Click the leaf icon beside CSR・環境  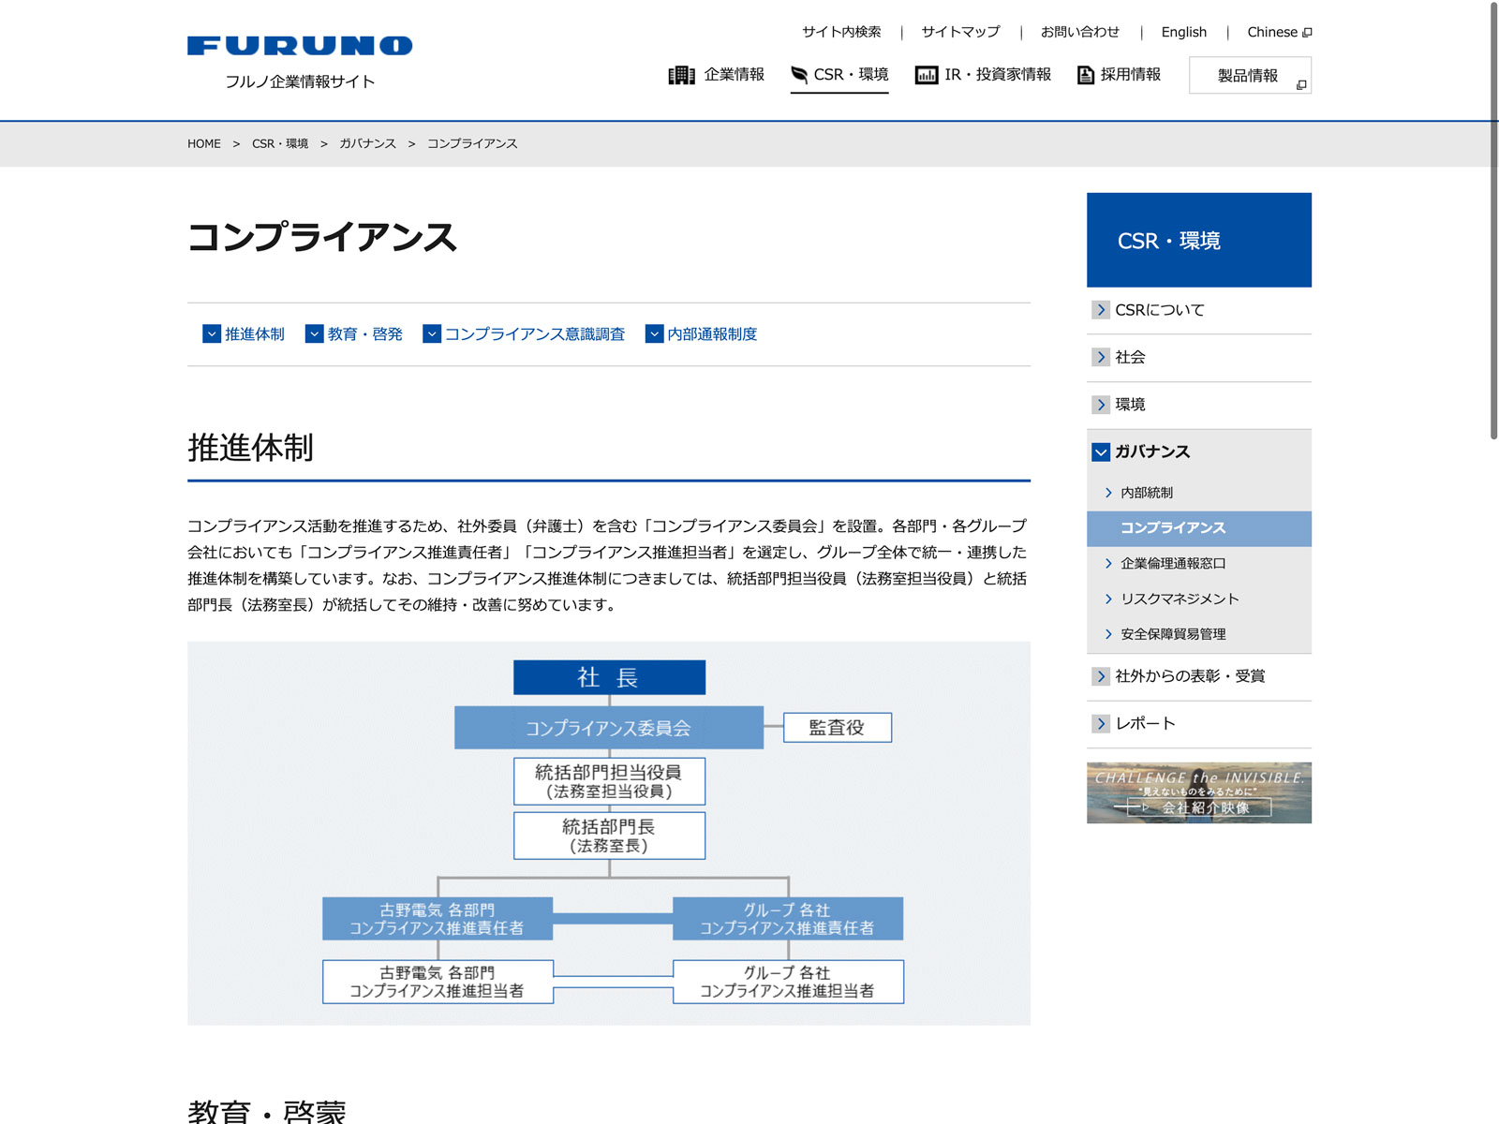coord(799,75)
